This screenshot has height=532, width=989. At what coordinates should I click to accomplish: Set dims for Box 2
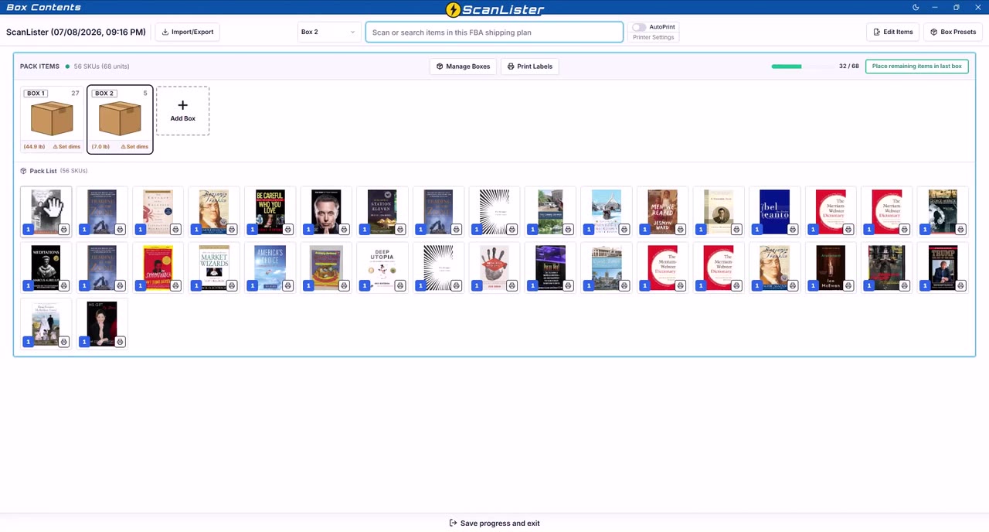click(x=134, y=146)
